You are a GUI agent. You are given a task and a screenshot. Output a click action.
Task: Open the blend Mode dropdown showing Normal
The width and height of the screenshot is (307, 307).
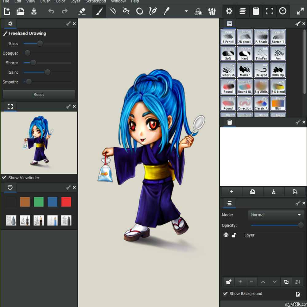276,215
